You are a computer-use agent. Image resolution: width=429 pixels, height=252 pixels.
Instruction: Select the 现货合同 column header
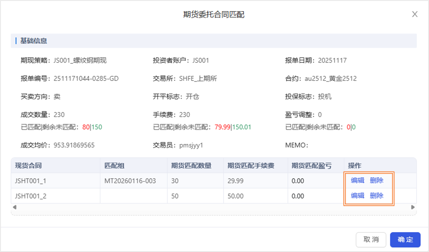pyautogui.click(x=28, y=166)
